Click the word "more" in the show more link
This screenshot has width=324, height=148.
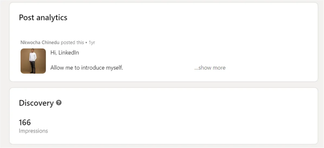click(x=219, y=68)
